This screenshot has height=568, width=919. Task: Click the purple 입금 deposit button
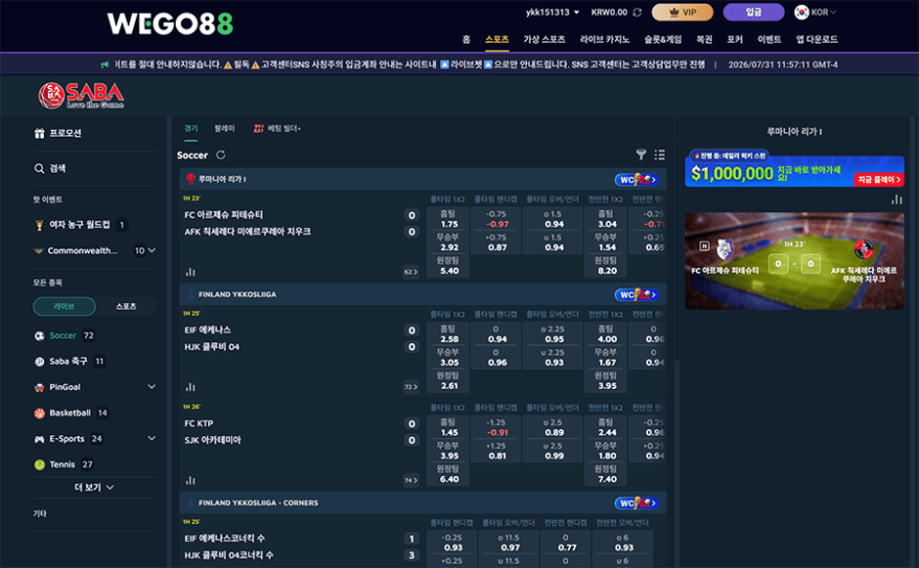click(x=753, y=13)
